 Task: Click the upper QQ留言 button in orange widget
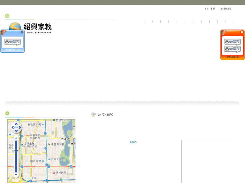[232, 42]
